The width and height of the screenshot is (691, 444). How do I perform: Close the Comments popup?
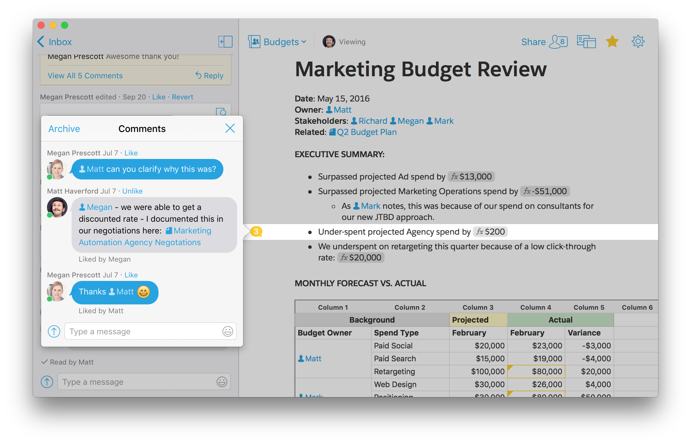230,128
